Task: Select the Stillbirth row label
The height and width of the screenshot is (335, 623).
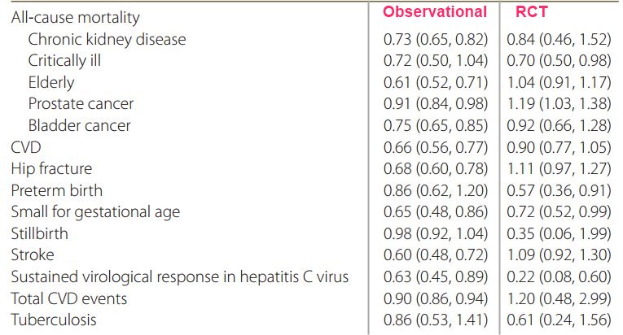Action: point(39,233)
